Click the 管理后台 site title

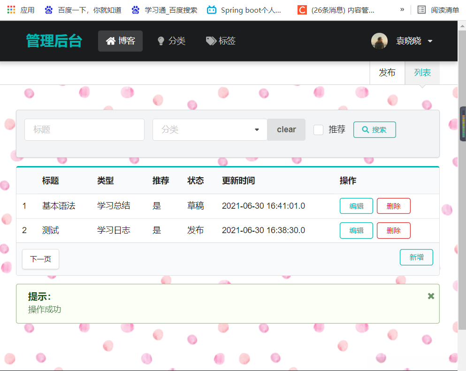(x=54, y=41)
